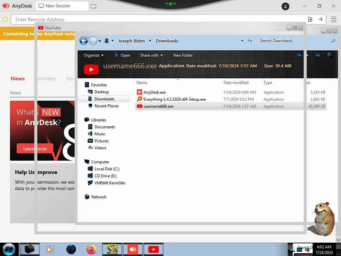Select Joseph Biden in the address breadcrumb

tap(131, 41)
